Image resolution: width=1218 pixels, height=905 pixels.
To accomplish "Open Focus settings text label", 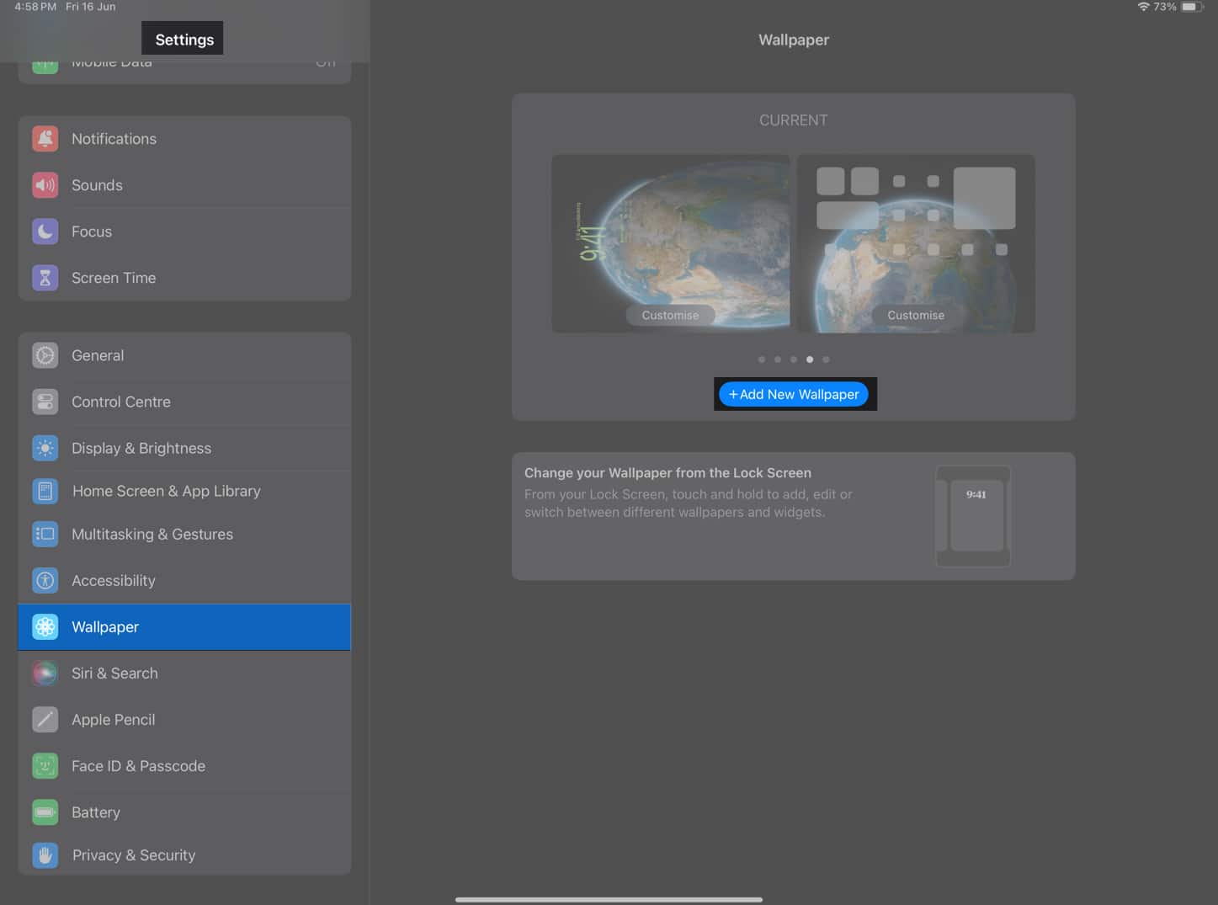I will click(x=92, y=232).
